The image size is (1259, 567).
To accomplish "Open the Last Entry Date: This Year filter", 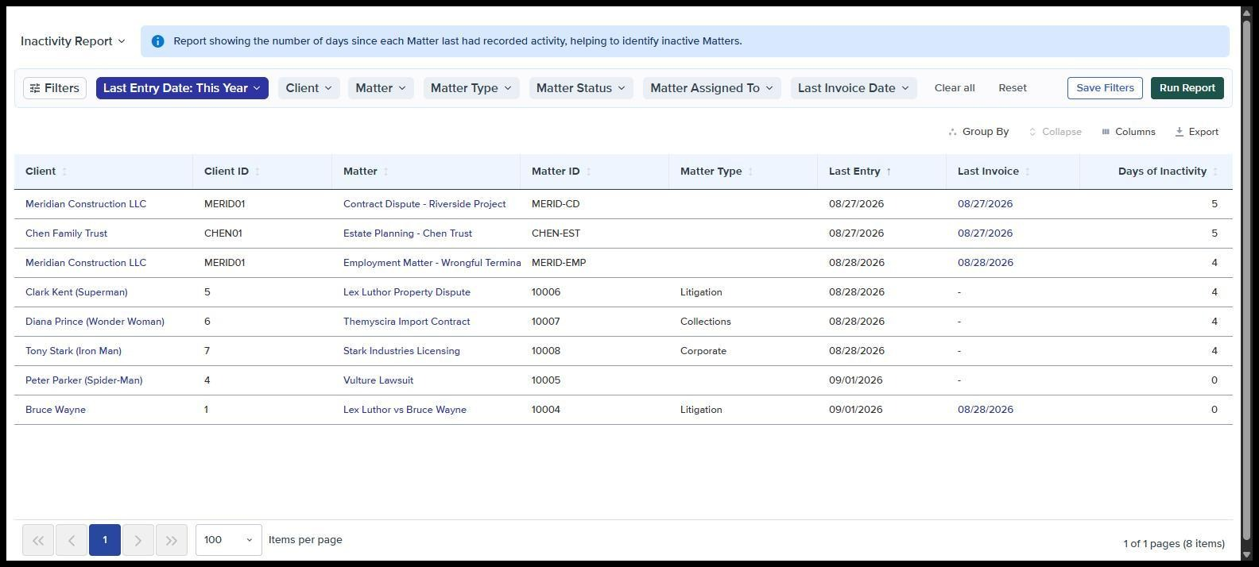I will coord(182,88).
